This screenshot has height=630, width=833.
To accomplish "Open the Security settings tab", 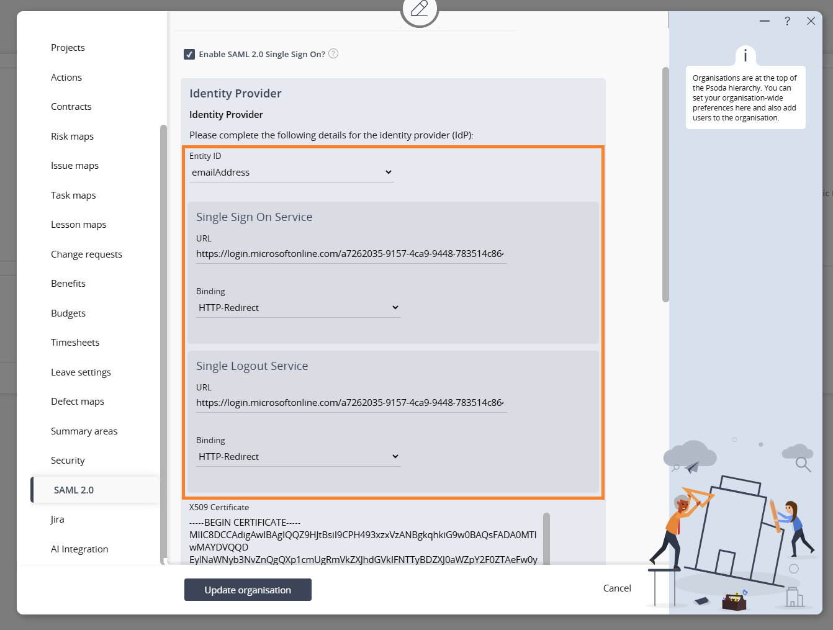I will (x=68, y=461).
